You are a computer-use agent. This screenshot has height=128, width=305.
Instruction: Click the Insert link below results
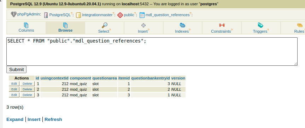tap(34, 119)
